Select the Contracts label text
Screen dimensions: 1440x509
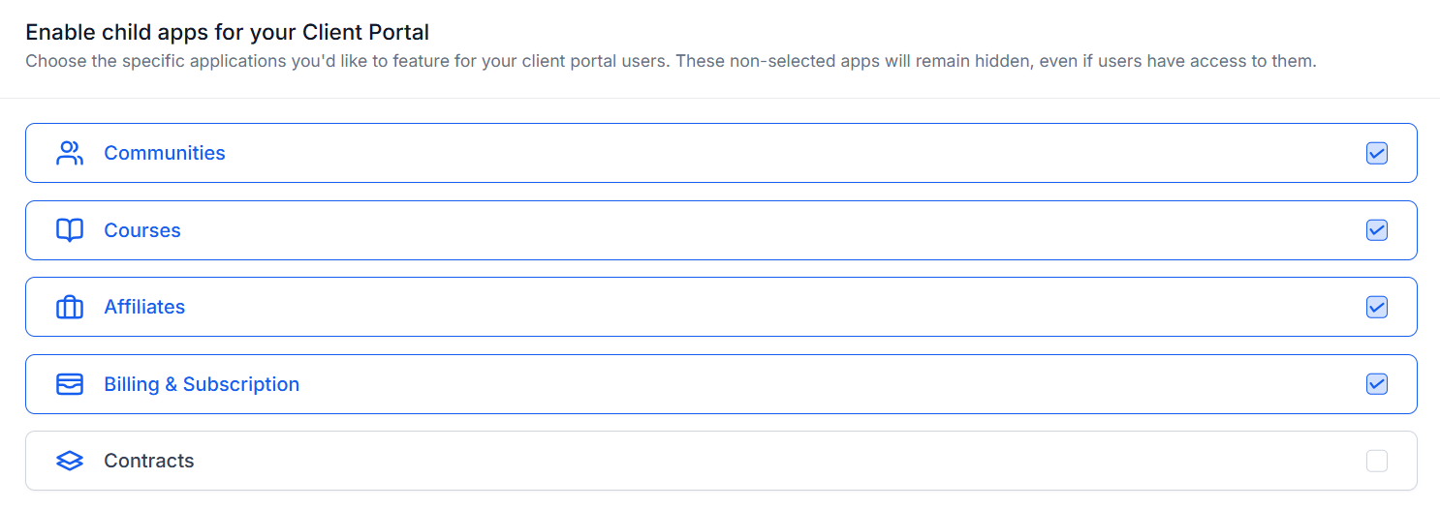[x=149, y=461]
